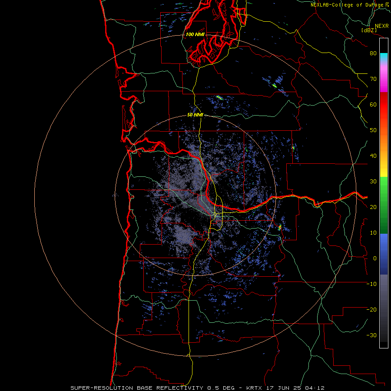Click the 40 value on the dBZ scale
The height and width of the screenshot is (391, 391).
click(x=373, y=156)
